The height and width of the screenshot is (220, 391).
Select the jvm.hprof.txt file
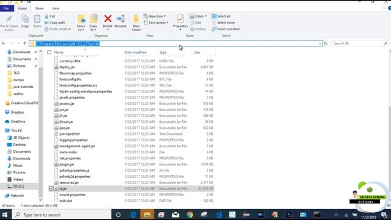pos(70,134)
